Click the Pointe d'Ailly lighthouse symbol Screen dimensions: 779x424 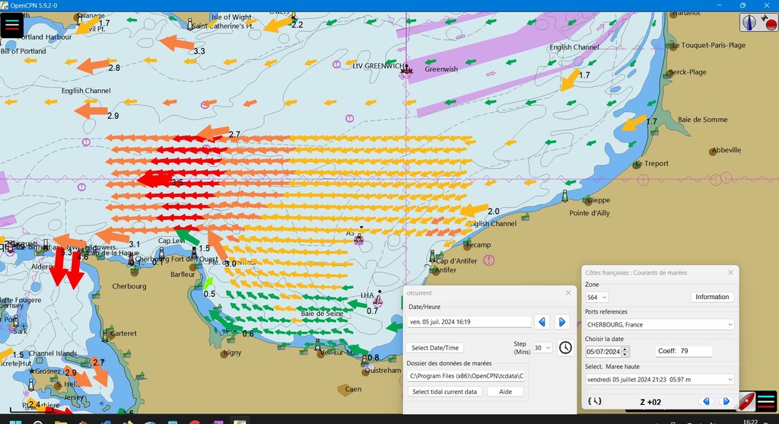click(x=565, y=196)
